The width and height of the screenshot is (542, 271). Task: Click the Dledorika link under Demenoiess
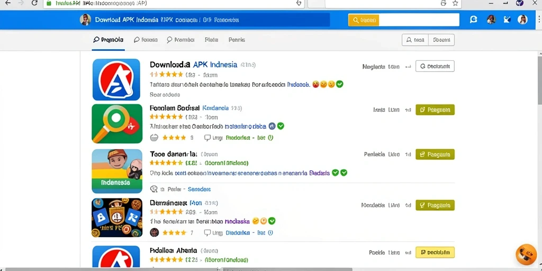pos(238,233)
